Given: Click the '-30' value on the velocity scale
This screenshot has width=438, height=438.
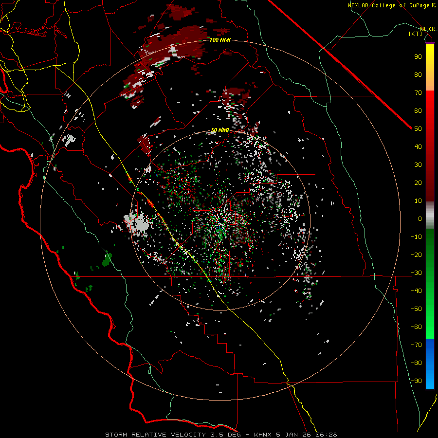Looking at the screenshot, I should click(x=416, y=273).
